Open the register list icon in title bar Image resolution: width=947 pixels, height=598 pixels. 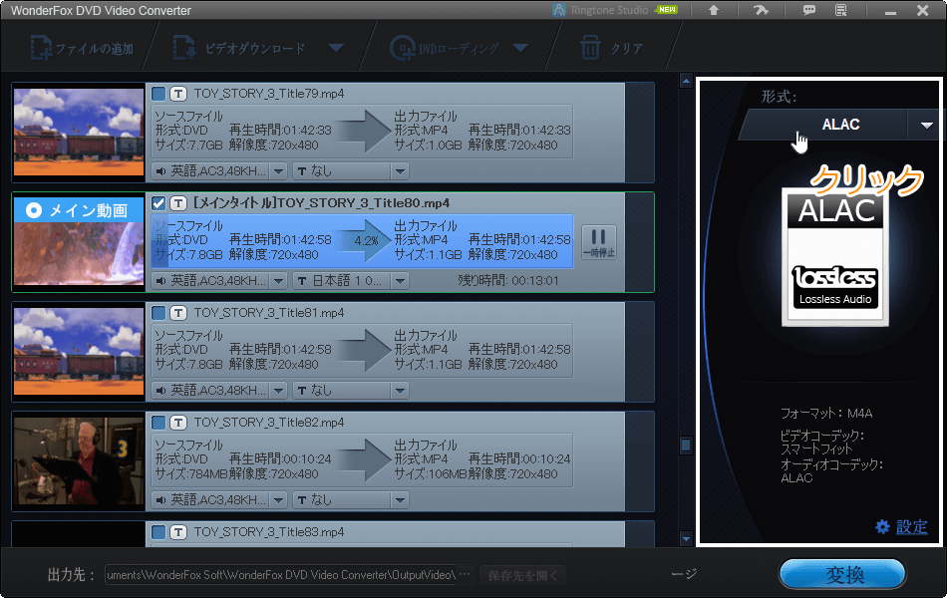840,10
